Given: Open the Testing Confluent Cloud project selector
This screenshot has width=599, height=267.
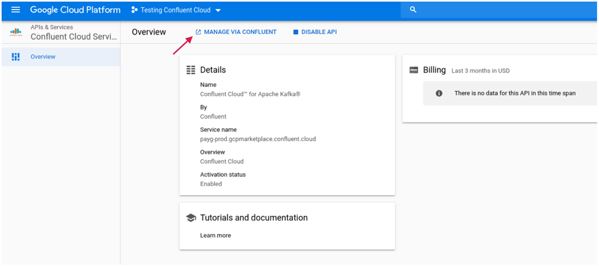Looking at the screenshot, I should point(176,10).
